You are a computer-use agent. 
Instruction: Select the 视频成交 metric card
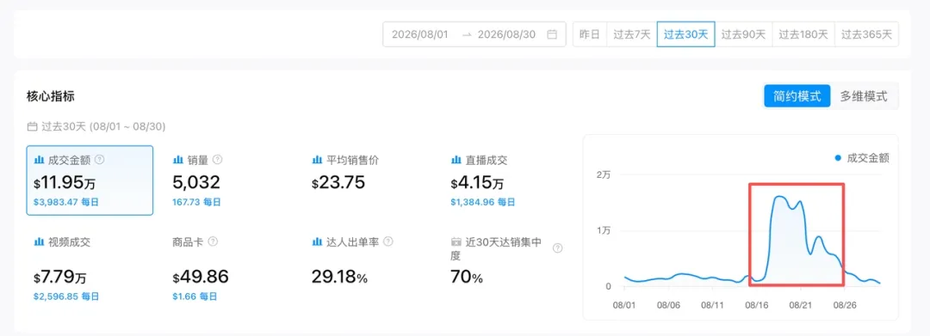90,269
